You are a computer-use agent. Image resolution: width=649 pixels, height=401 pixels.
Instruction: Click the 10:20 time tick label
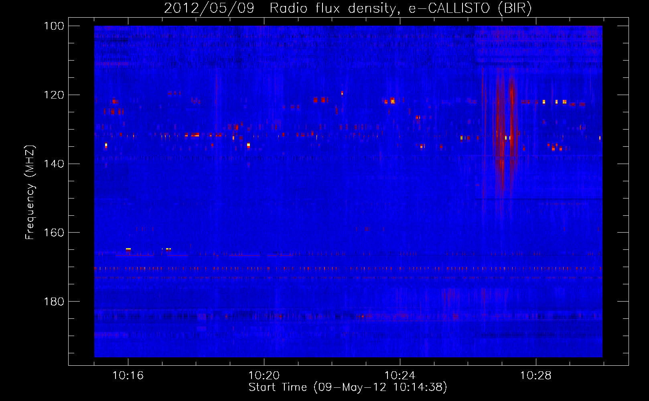pos(264,376)
